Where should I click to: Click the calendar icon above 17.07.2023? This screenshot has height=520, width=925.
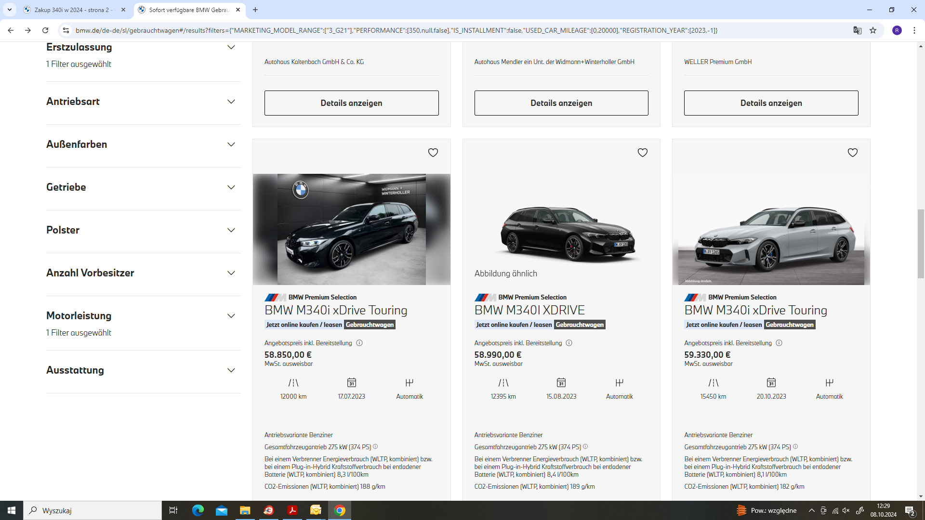[352, 383]
